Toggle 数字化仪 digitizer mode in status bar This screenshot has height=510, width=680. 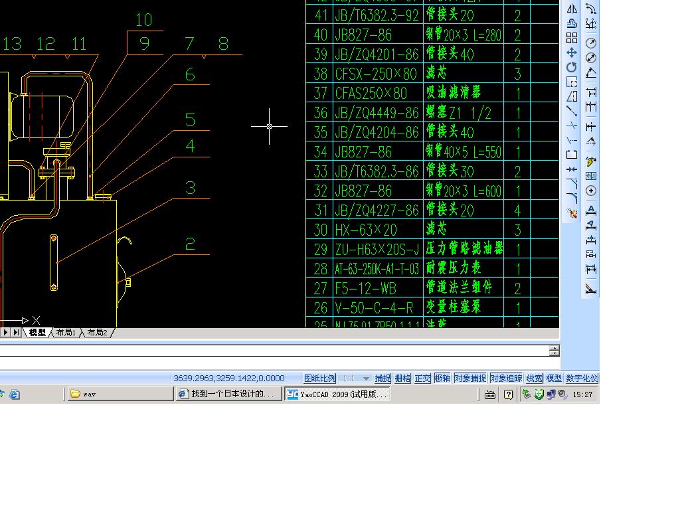(582, 378)
